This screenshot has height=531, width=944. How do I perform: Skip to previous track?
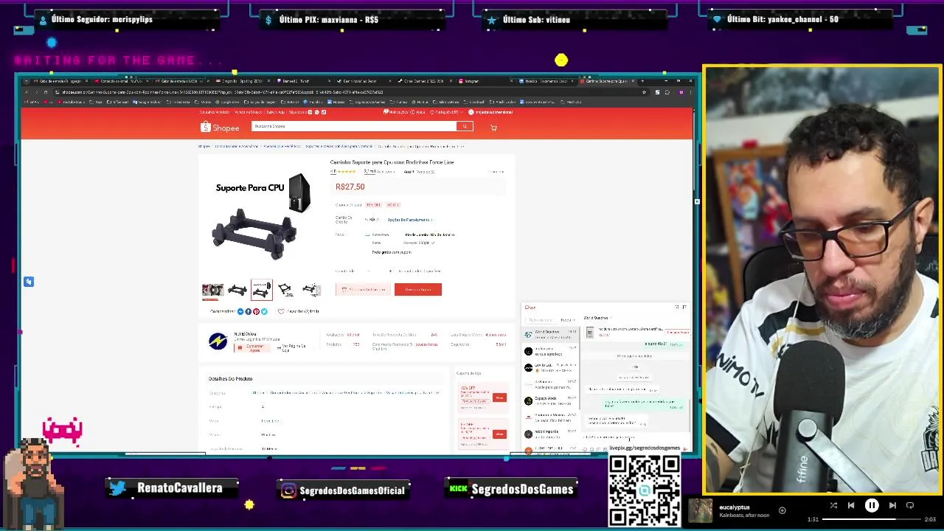(851, 506)
